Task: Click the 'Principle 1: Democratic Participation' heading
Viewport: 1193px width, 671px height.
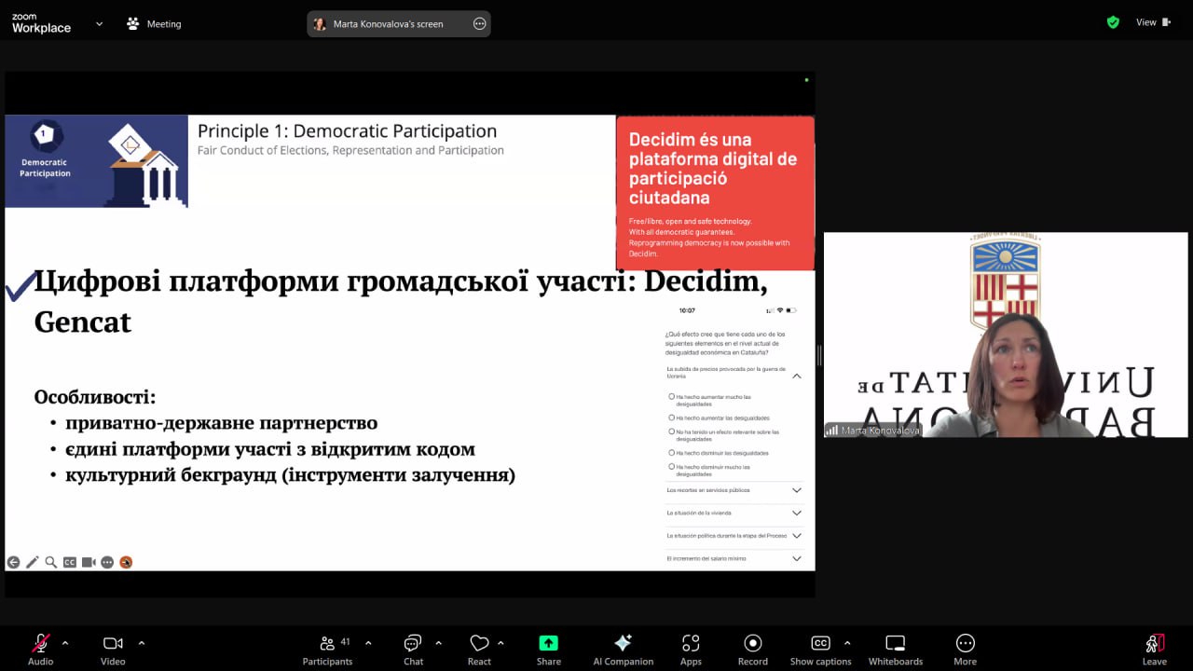Action: pos(347,131)
